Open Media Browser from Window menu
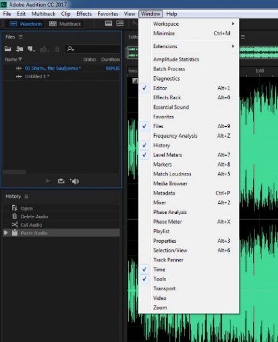This screenshot has width=278, height=342. [188, 183]
